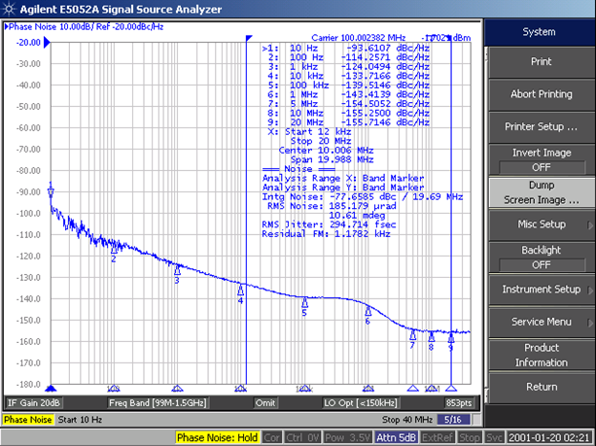
Task: Select marker 4 on the noise trace
Action: point(240,289)
